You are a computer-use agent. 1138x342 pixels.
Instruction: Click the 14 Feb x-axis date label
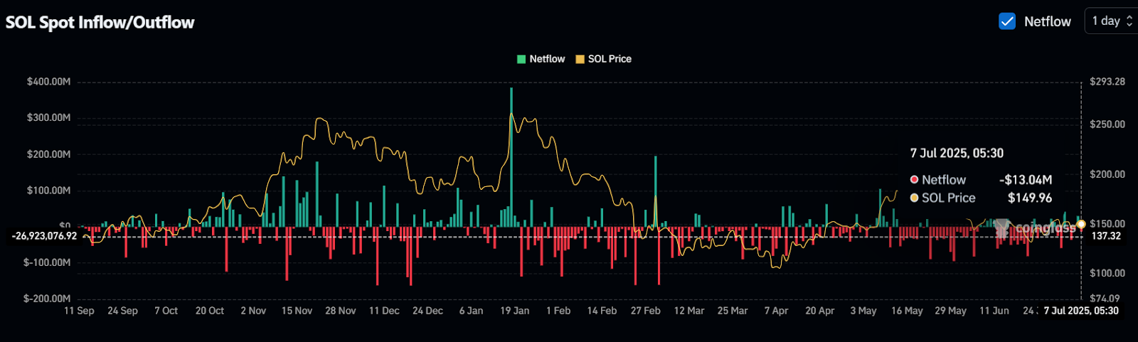click(602, 311)
